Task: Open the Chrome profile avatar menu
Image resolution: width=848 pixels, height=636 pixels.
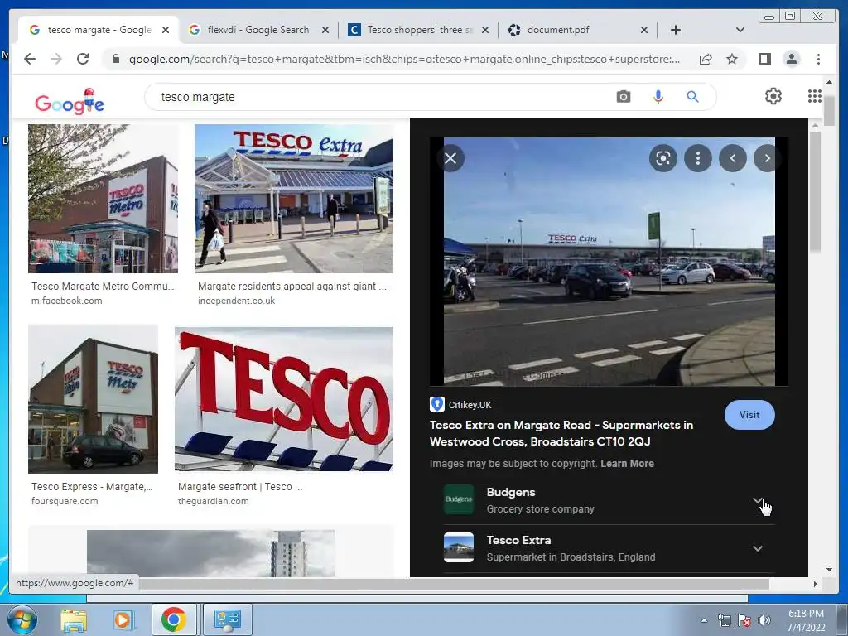Action: click(x=791, y=59)
